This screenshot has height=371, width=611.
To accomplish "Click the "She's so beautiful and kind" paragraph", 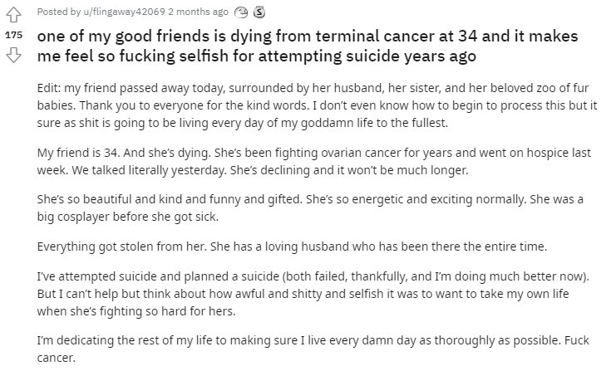I will point(310,208).
